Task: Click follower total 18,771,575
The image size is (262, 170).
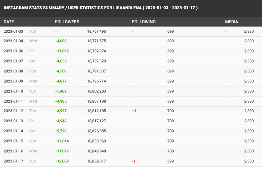Action: tap(96, 41)
